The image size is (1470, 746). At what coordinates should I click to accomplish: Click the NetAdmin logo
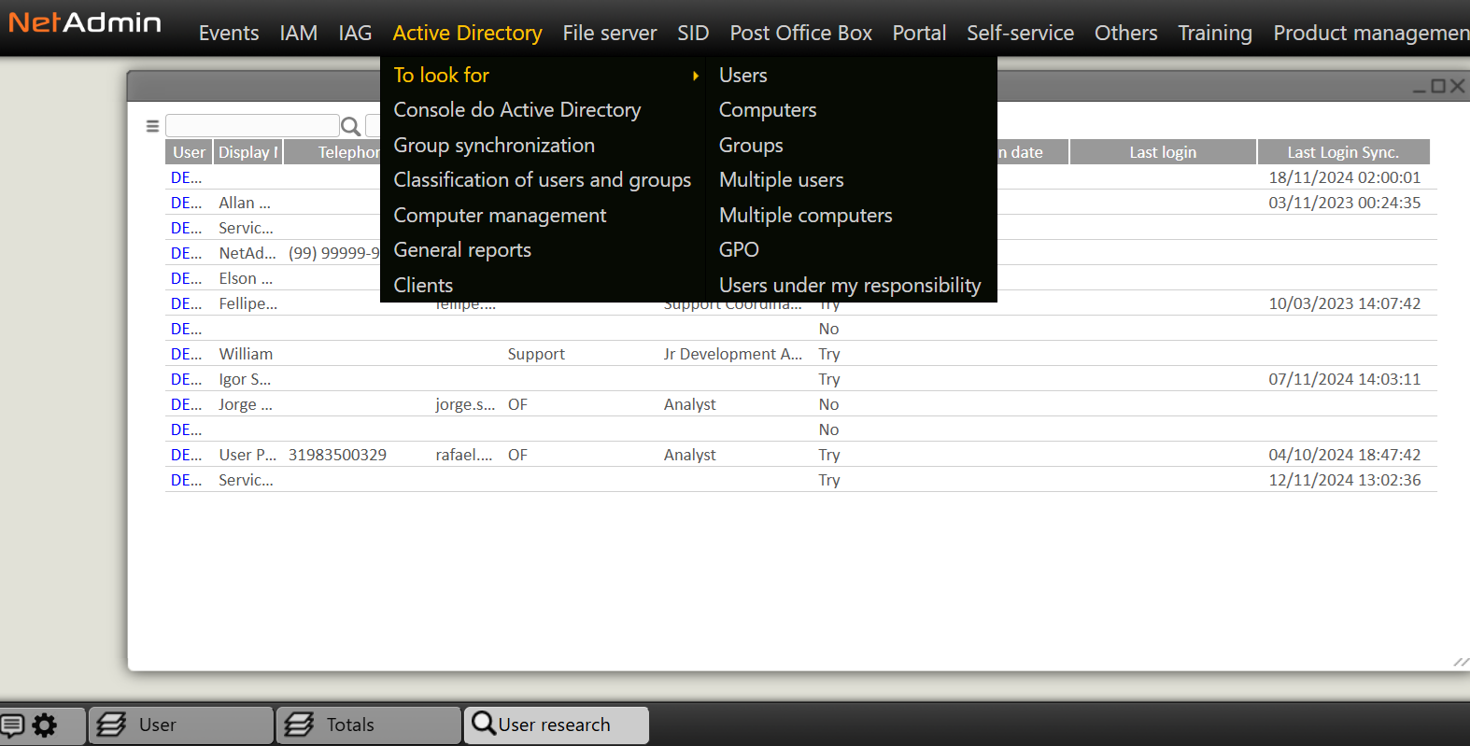(85, 22)
